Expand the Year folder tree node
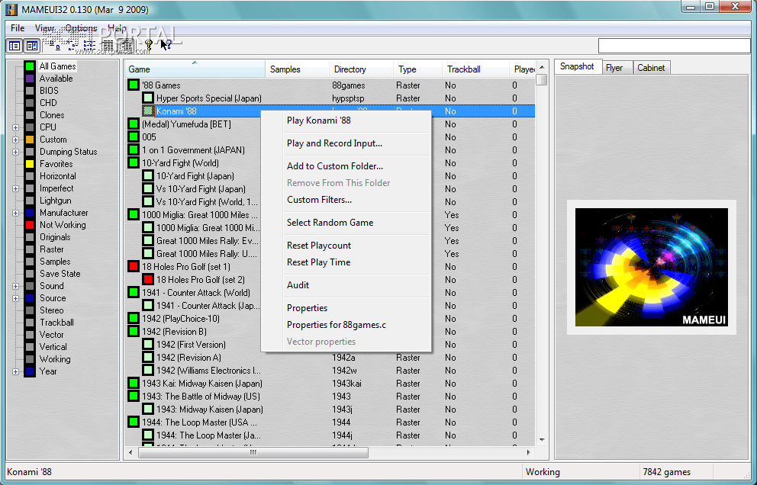Viewport: 757px width, 485px height. (x=16, y=371)
